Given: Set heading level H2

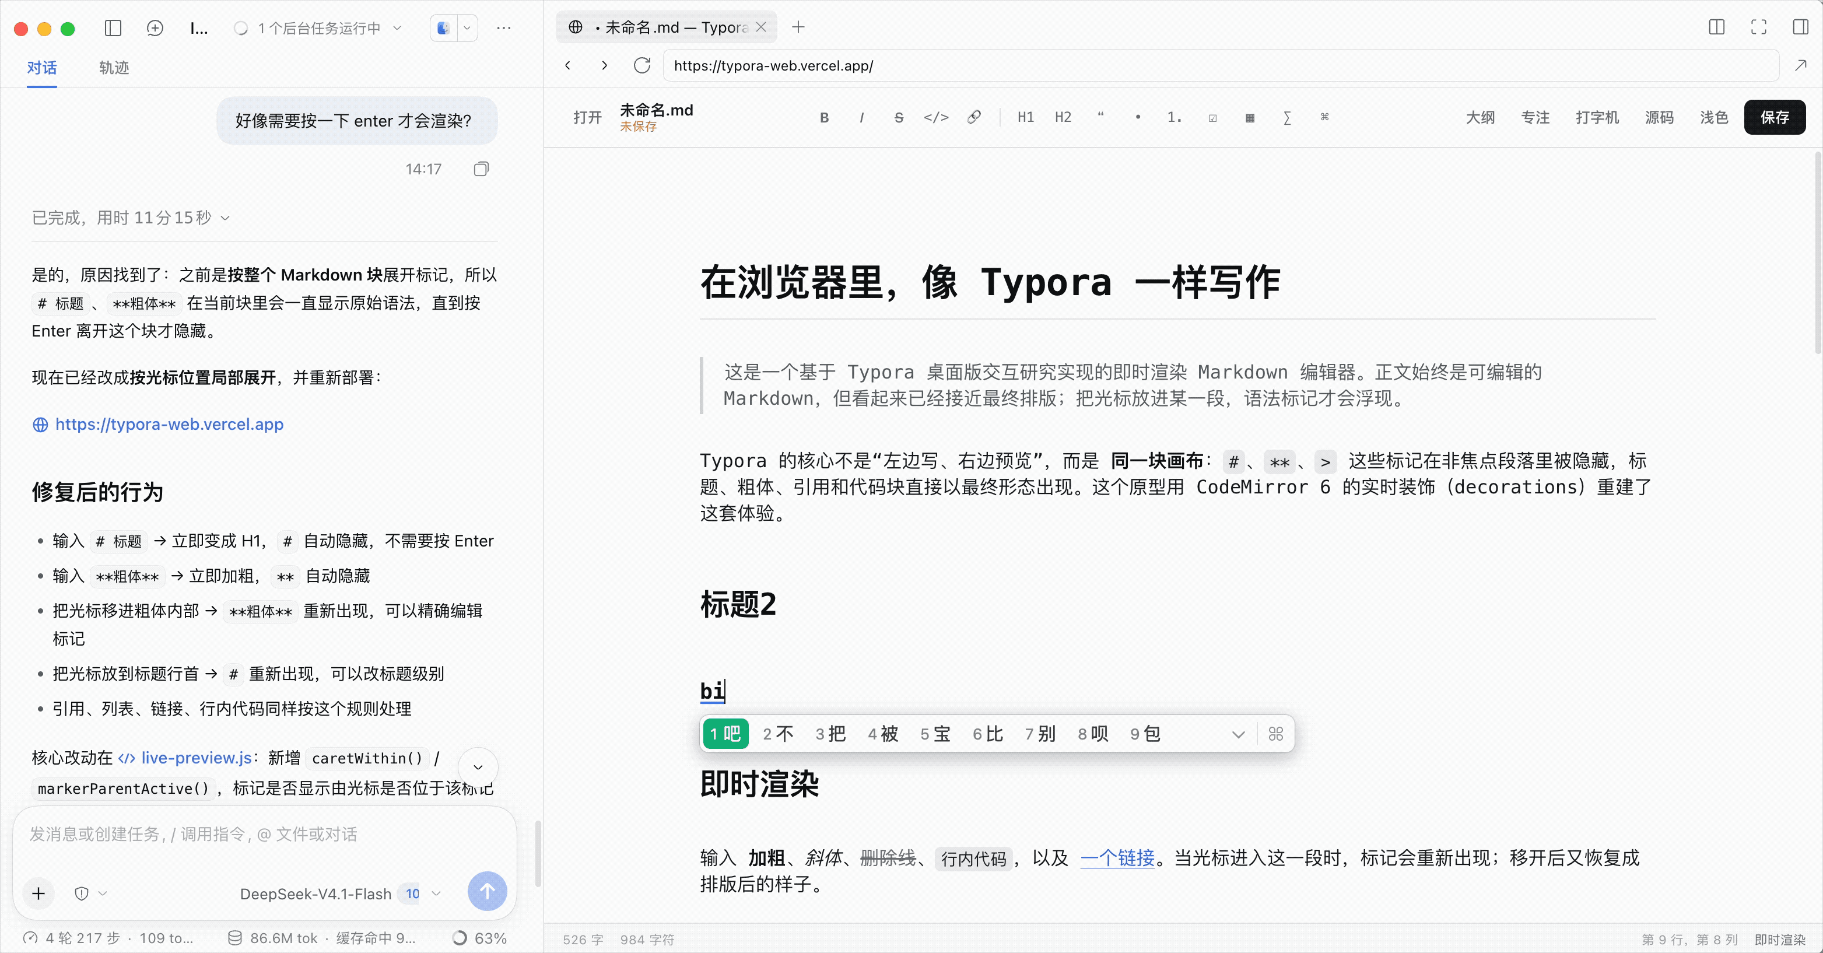Looking at the screenshot, I should tap(1063, 117).
